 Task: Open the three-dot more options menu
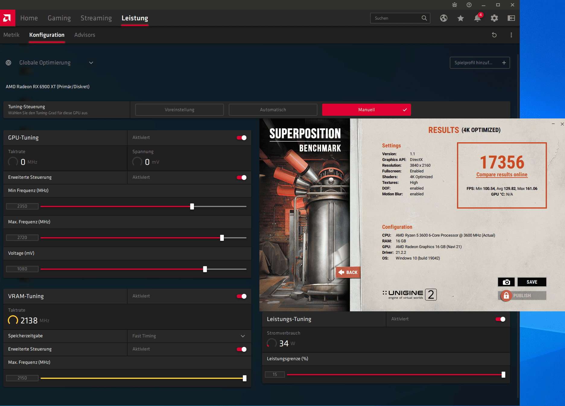511,35
